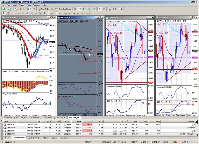Open the Templates icon
The height and width of the screenshot is (144, 199).
(120, 9)
